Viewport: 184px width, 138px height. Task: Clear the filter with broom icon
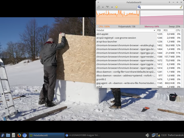point(181,7)
